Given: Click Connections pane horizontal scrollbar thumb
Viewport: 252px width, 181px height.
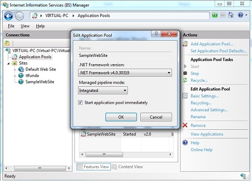Looking at the screenshot, I should point(40,168).
